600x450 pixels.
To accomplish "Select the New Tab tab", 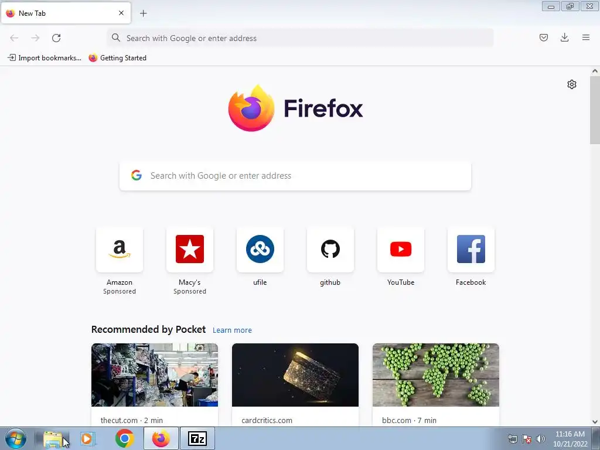I will coord(66,13).
